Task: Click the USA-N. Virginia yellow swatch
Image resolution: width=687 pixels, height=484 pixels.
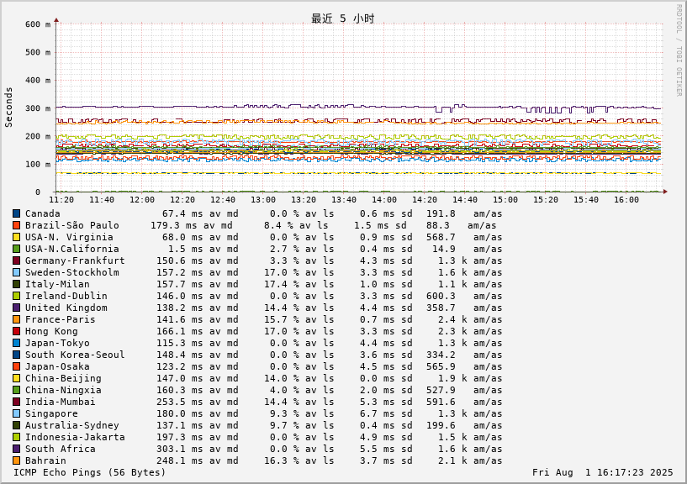Action: coord(16,237)
